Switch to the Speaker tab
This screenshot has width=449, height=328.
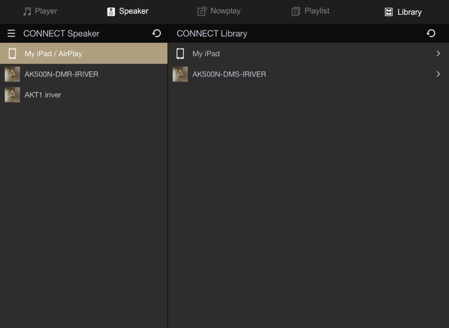[x=128, y=11]
